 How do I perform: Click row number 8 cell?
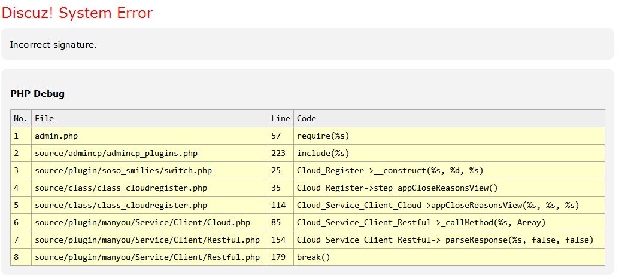pyautogui.click(x=21, y=257)
